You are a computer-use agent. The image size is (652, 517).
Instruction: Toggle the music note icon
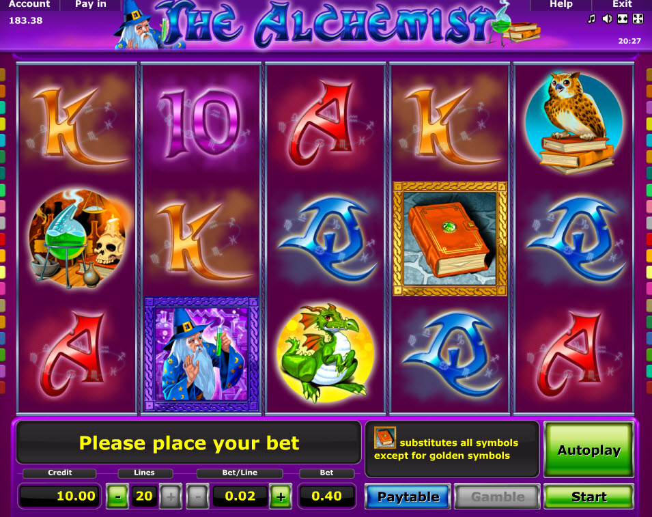coord(591,18)
